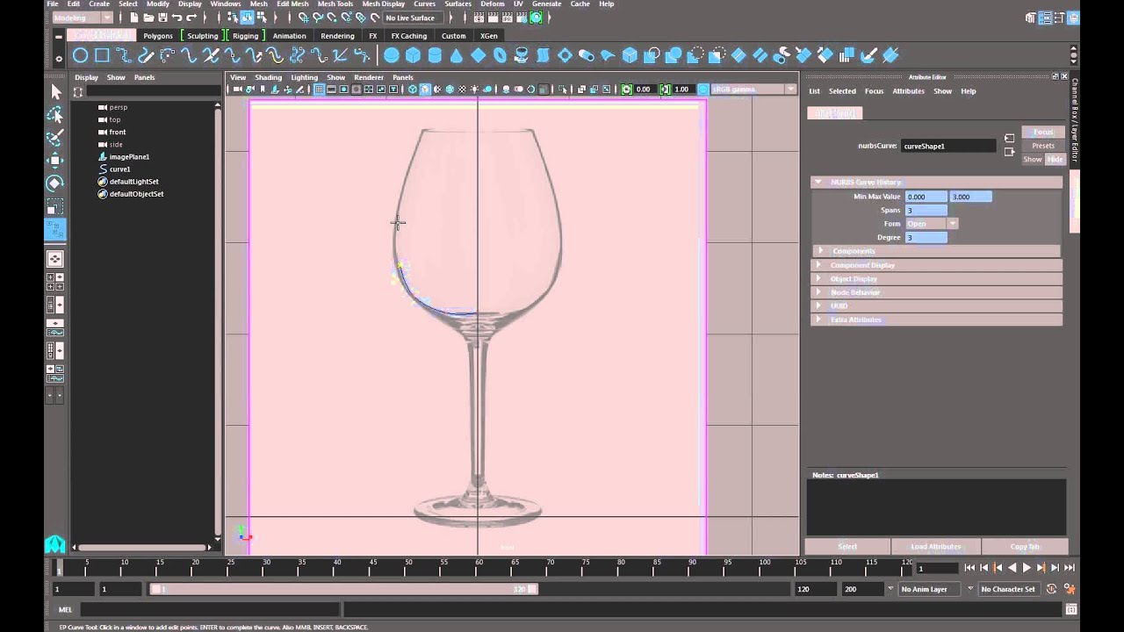1124x632 pixels.
Task: Toggle Snap to points in the status line
Action: tap(332, 18)
